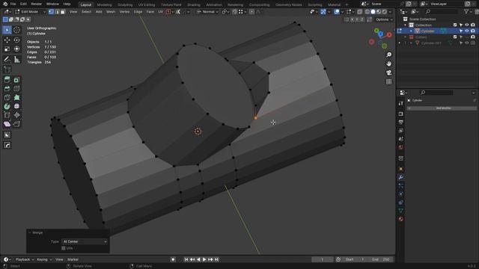Select the Rip Region tool

pos(16,124)
